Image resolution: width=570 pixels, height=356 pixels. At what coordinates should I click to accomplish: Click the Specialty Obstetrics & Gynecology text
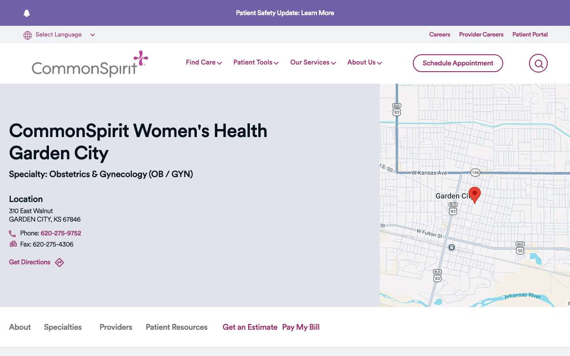coord(101,174)
